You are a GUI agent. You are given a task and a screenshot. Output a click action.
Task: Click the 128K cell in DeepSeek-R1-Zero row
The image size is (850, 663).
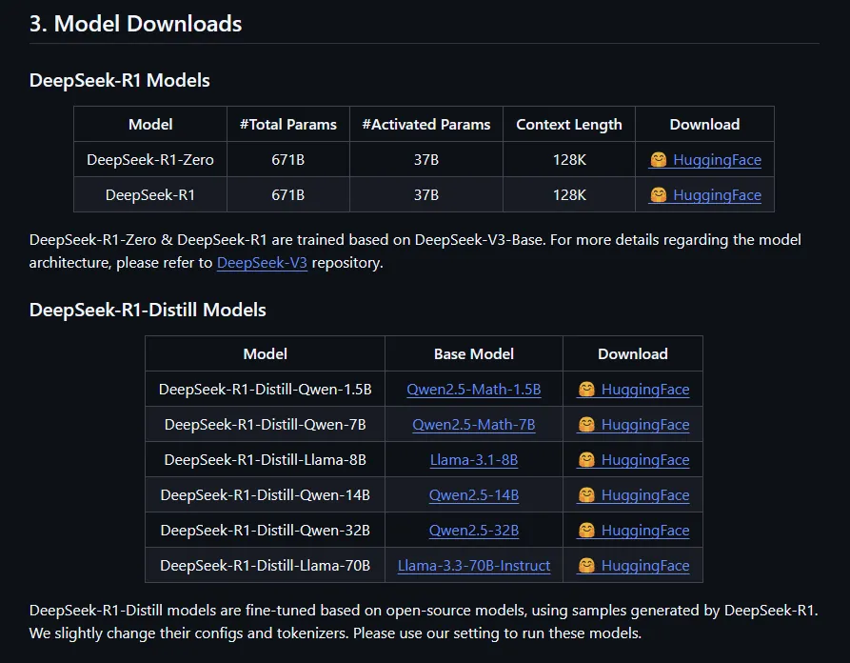point(569,159)
